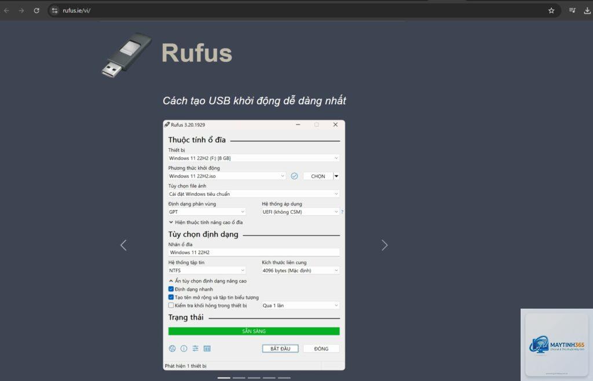Click the ĐÓNG button

pos(321,349)
